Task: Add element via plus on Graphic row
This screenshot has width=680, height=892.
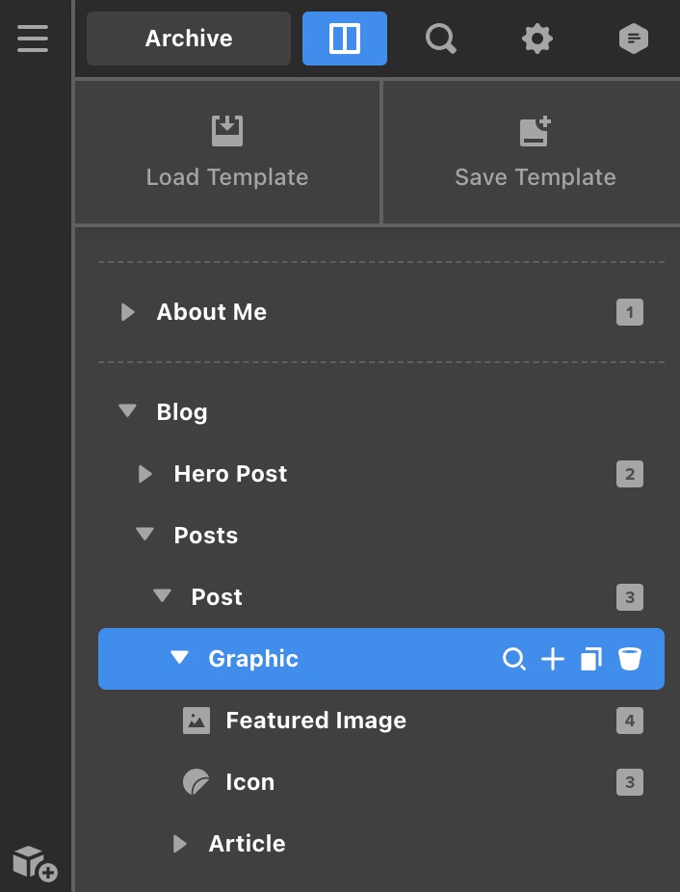Action: (553, 659)
